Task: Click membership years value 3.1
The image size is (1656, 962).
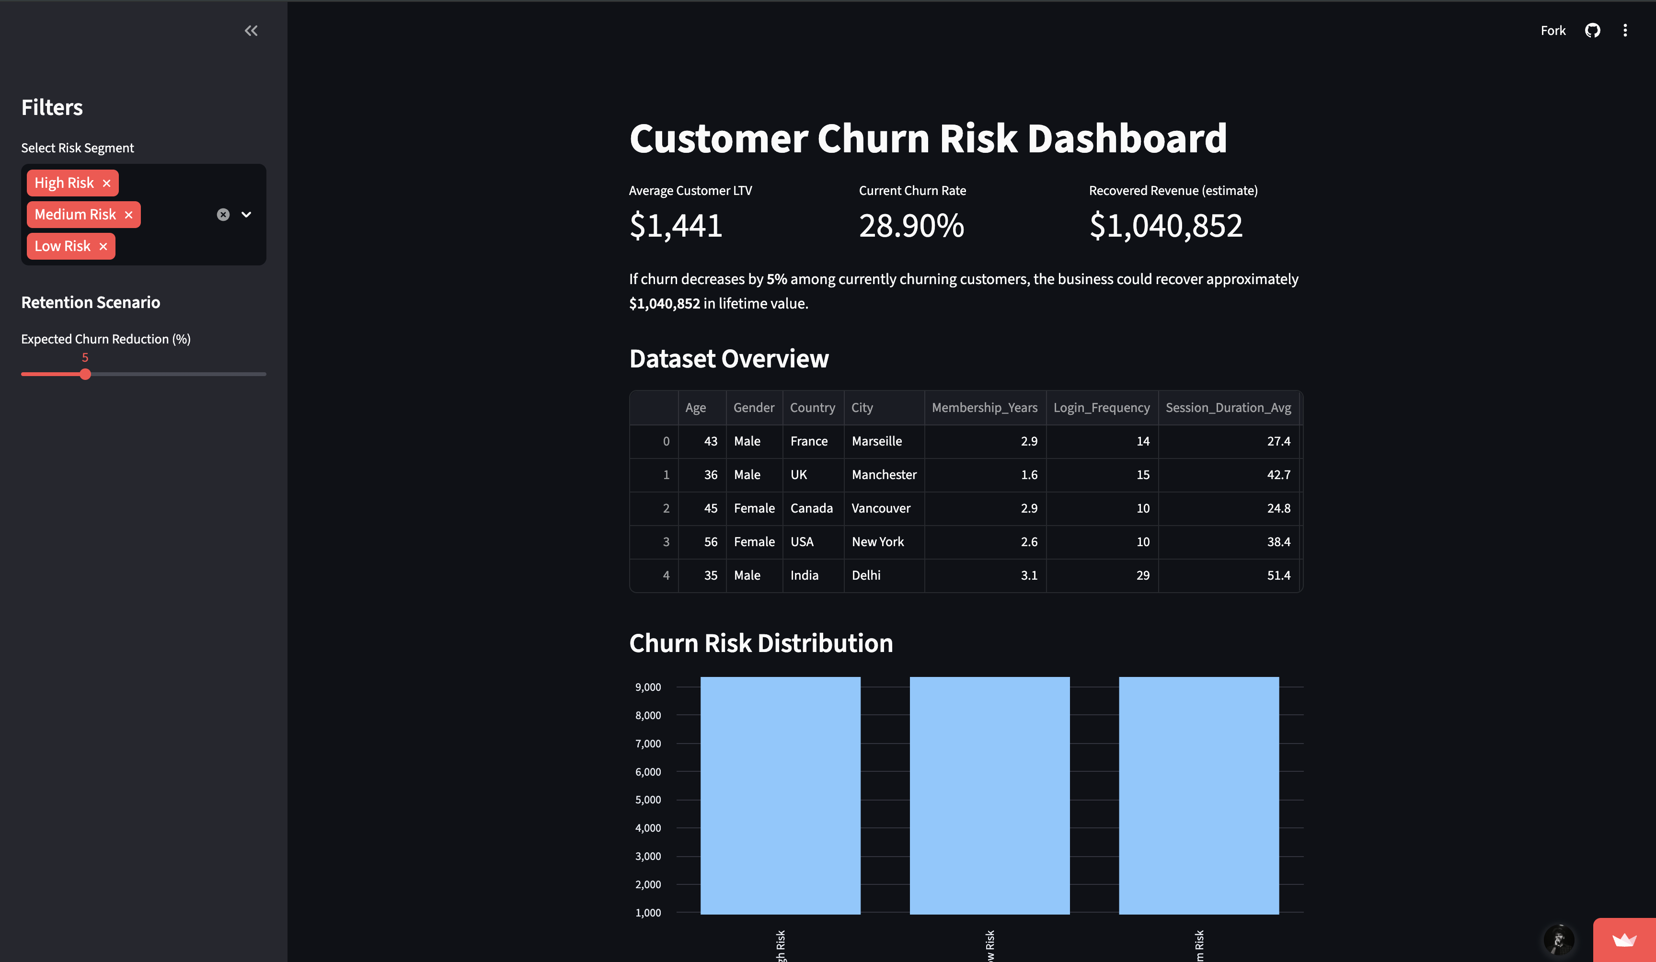Action: 985,576
